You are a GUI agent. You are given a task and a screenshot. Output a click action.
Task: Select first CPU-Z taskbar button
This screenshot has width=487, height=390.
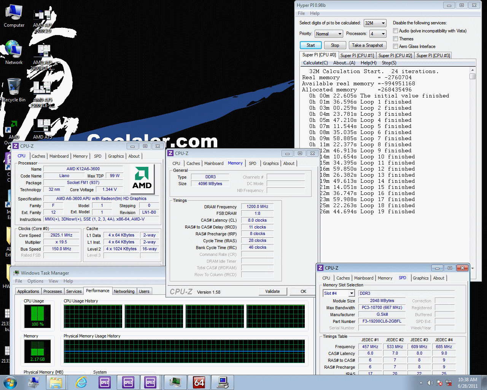pos(105,382)
